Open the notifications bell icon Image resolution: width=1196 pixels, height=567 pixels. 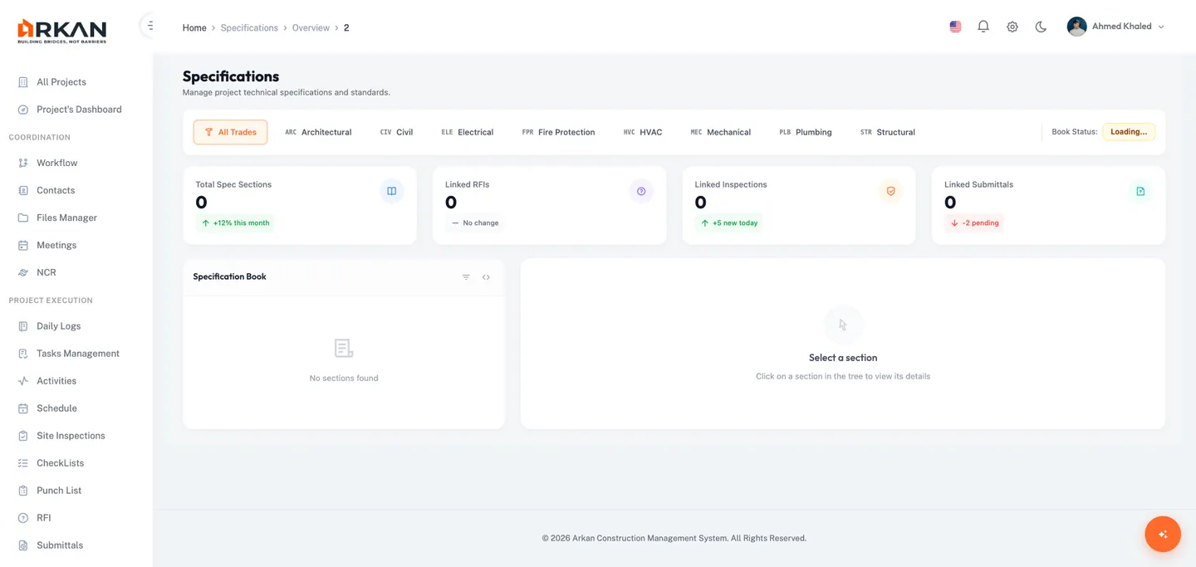(983, 26)
